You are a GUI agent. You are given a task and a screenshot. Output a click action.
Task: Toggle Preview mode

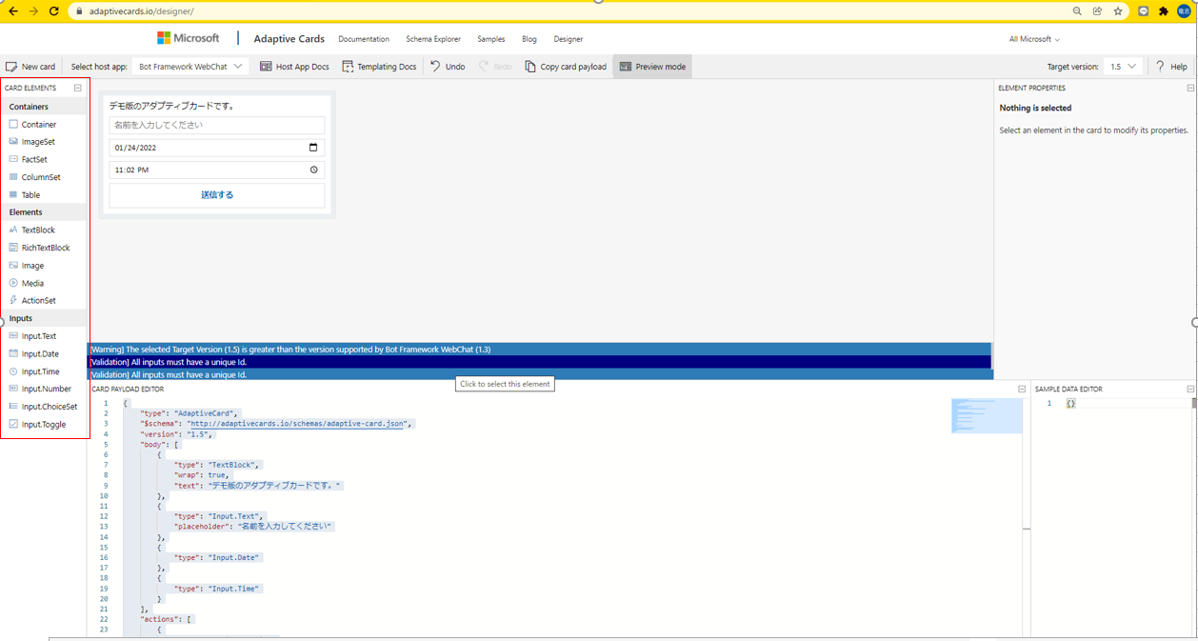click(652, 67)
